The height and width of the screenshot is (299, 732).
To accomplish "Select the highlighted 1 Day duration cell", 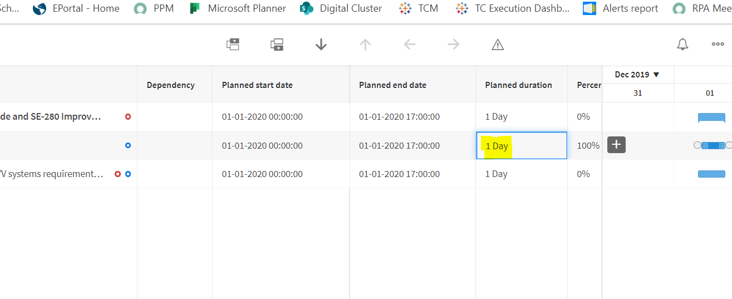I will pos(522,146).
